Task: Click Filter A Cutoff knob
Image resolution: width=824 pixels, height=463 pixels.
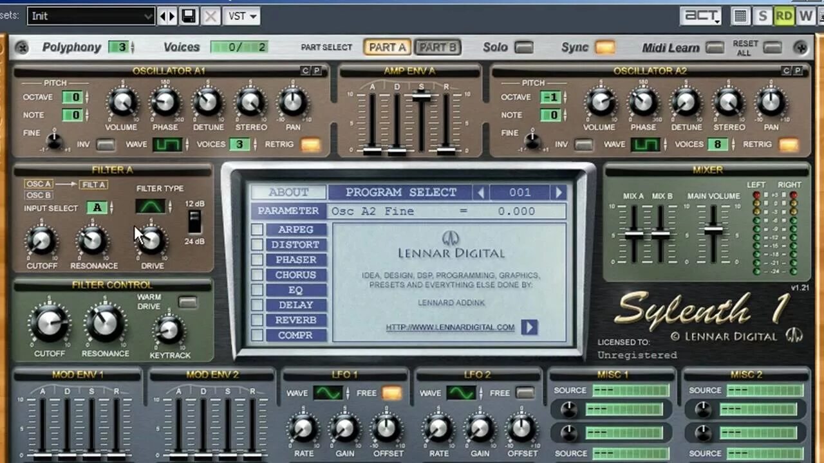Action: [41, 241]
